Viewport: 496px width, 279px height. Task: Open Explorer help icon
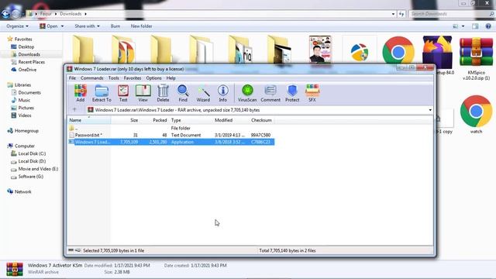tap(488, 26)
